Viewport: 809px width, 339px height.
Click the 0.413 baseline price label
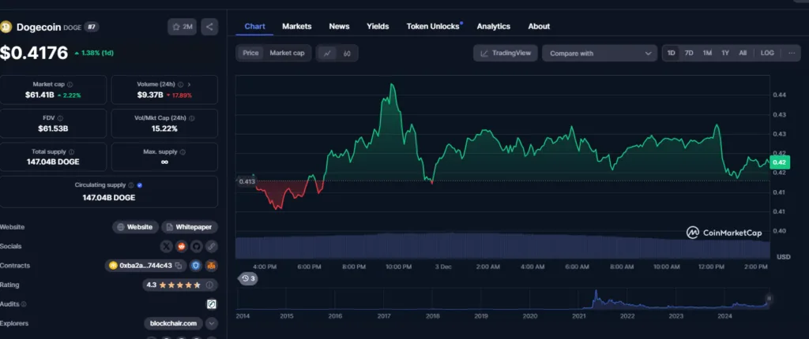(246, 181)
